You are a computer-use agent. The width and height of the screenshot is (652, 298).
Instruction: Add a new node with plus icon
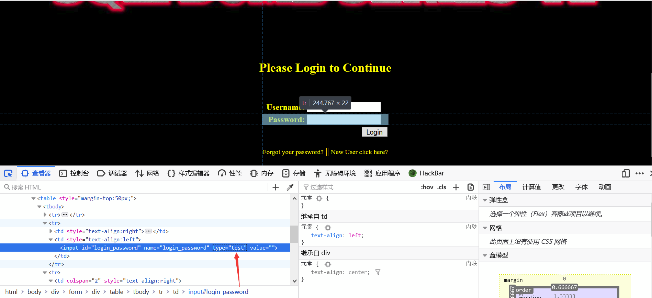[276, 187]
